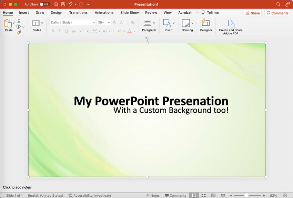Open the Designer pane
The image size is (293, 198).
206,25
